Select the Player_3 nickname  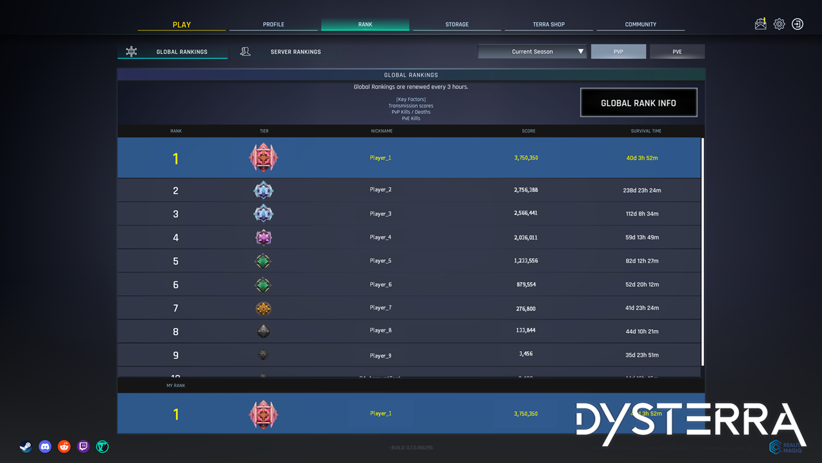pyautogui.click(x=380, y=213)
